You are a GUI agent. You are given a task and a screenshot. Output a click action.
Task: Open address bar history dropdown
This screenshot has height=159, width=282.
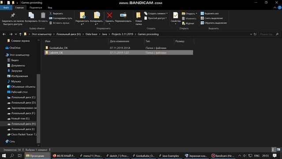click(251, 34)
